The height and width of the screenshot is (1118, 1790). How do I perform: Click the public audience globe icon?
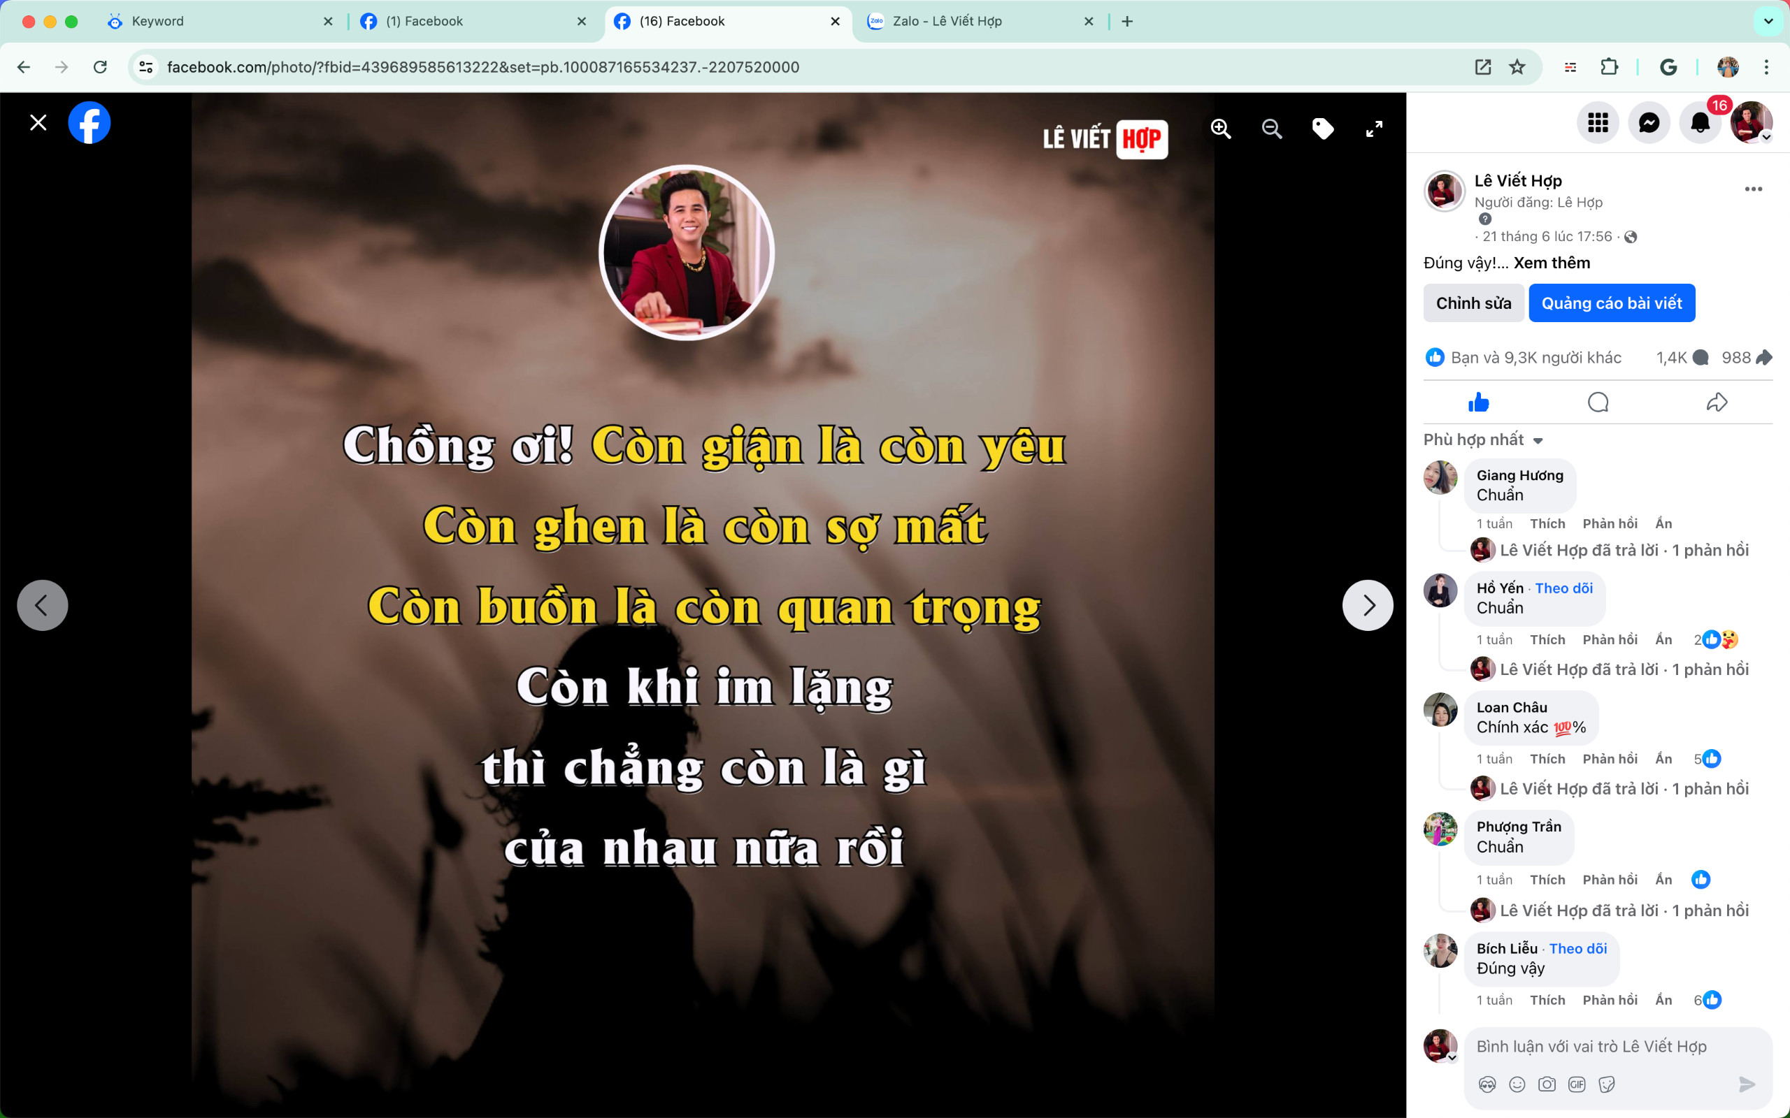point(1631,238)
